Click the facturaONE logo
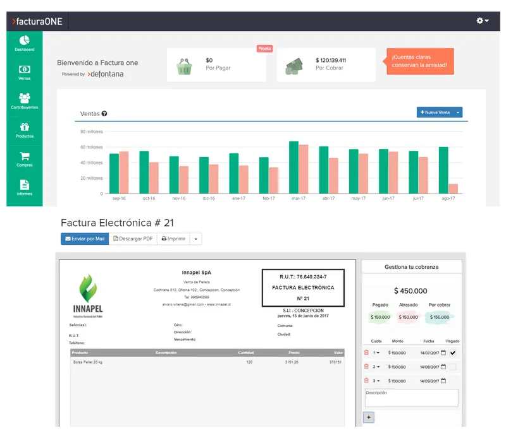Viewport: 506px width, 433px height. point(37,21)
